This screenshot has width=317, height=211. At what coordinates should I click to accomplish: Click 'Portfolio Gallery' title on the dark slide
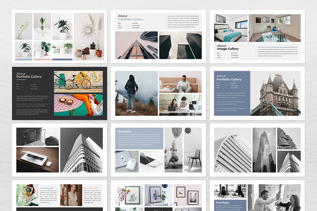pos(29,76)
